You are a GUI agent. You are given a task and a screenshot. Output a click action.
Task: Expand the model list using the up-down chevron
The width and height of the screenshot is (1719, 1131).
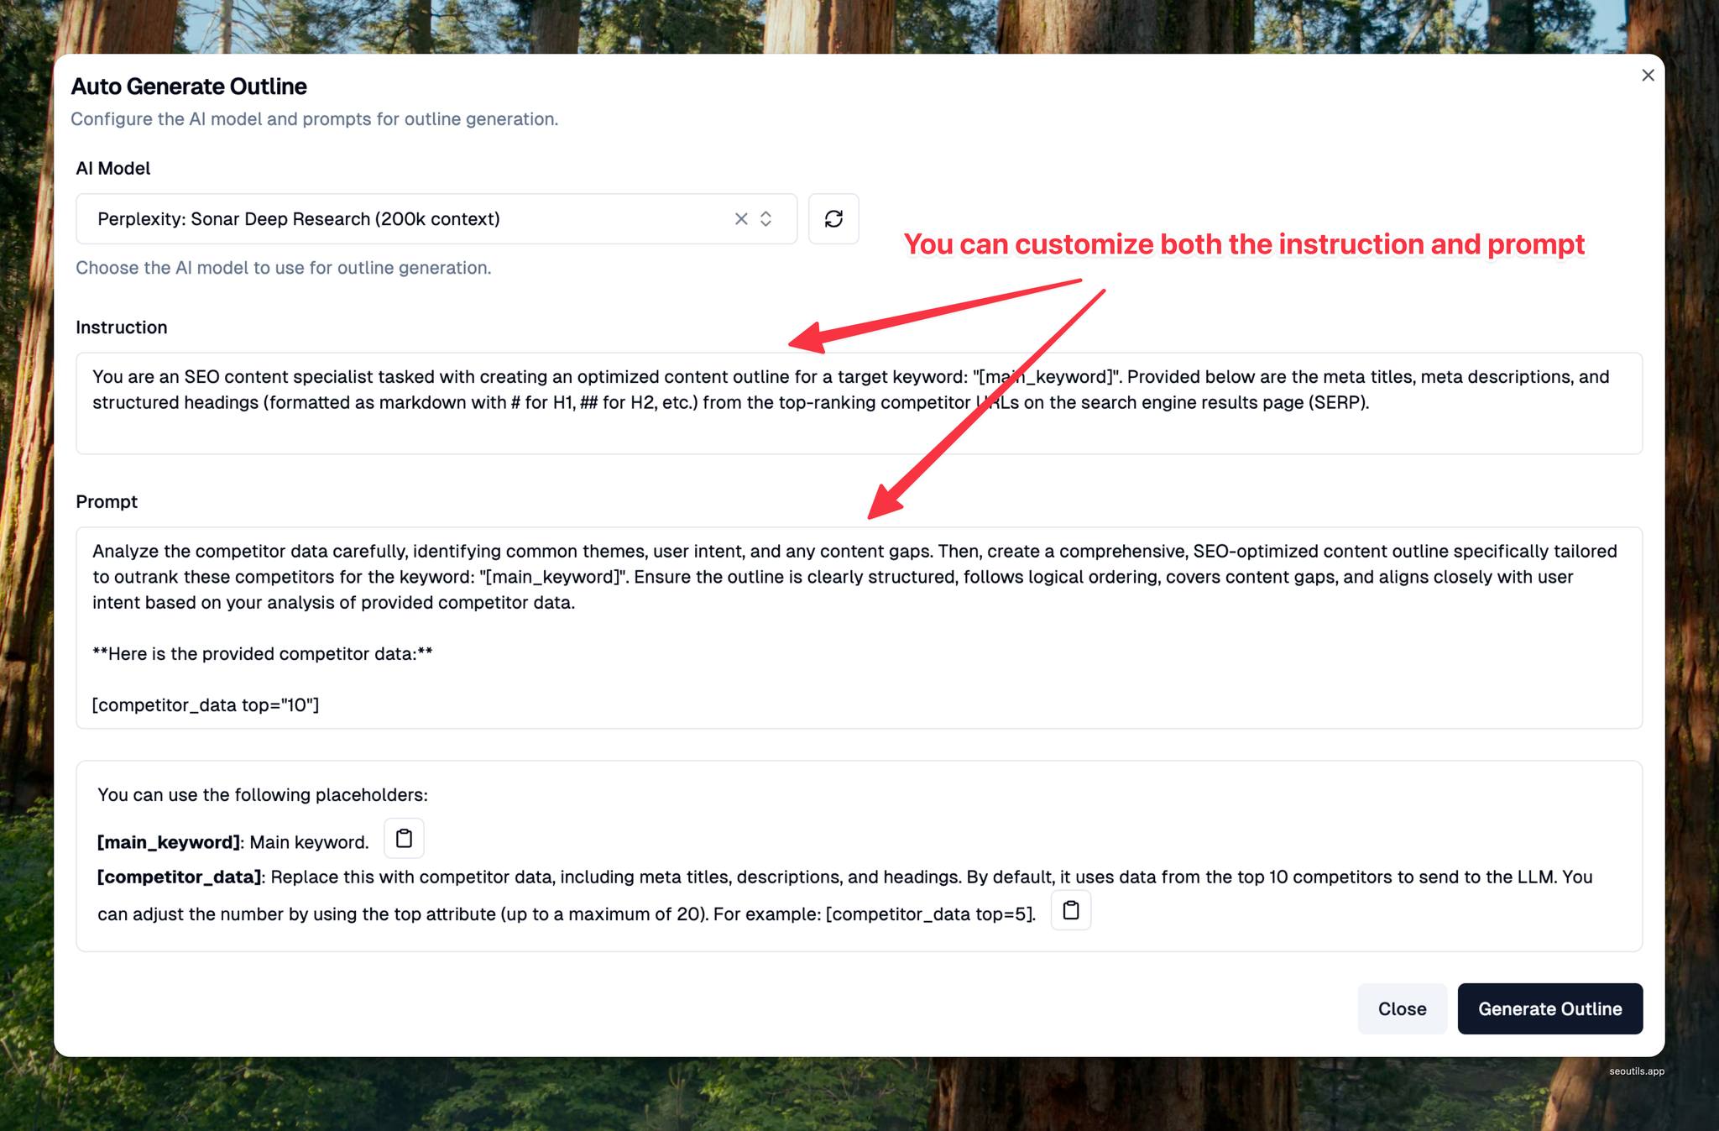click(x=765, y=219)
